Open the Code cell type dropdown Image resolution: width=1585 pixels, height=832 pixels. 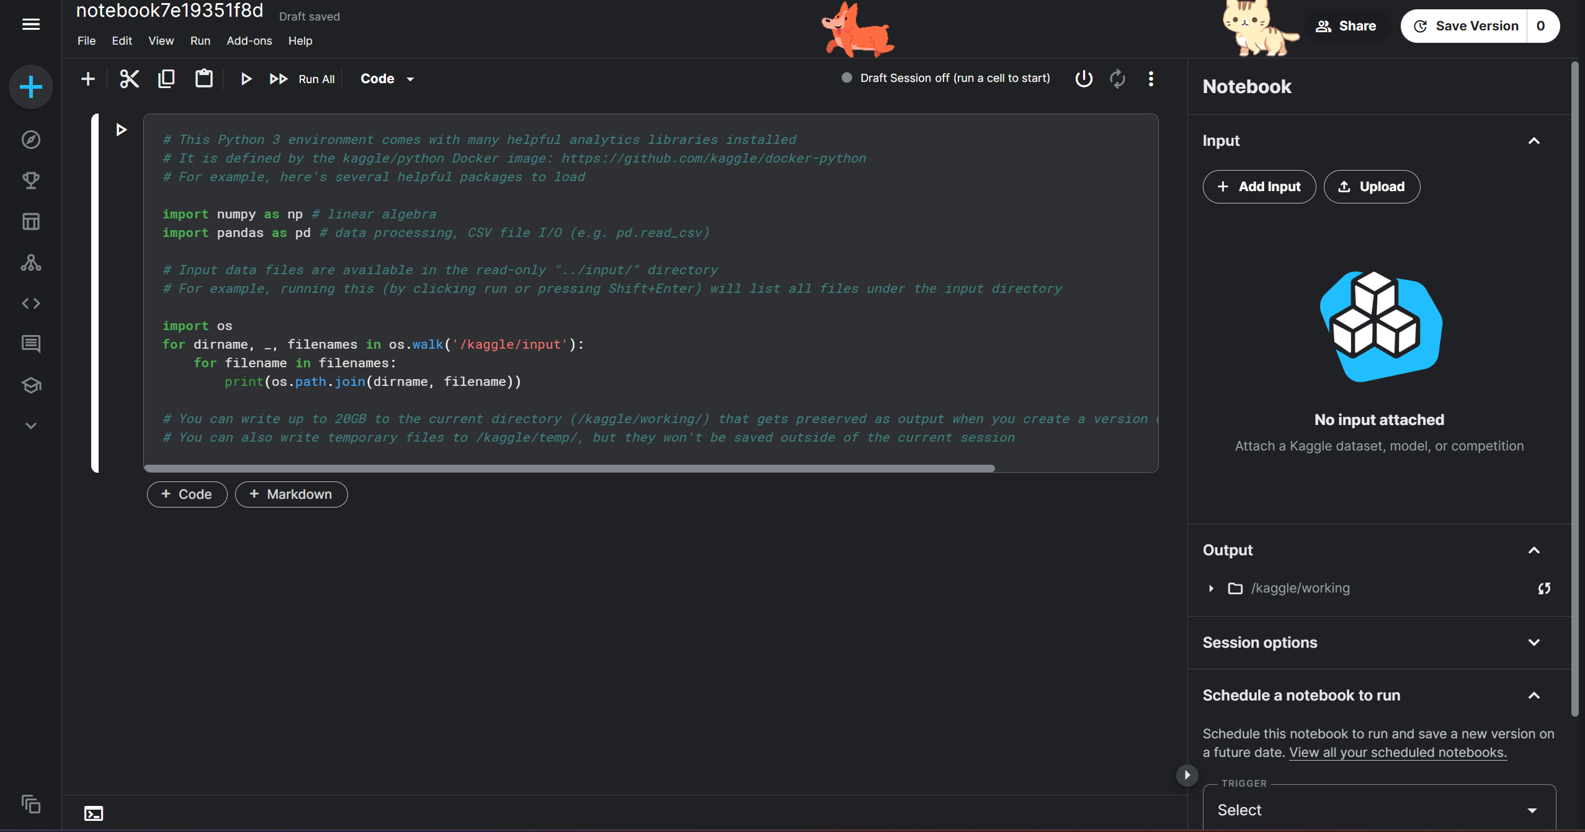[x=387, y=79]
